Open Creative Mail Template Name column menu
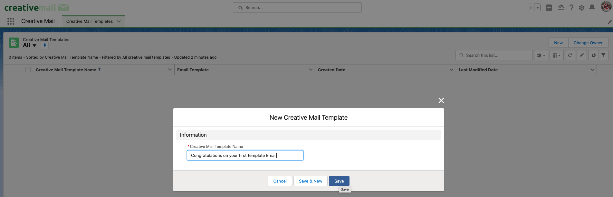Image resolution: width=613 pixels, height=197 pixels. click(x=170, y=70)
